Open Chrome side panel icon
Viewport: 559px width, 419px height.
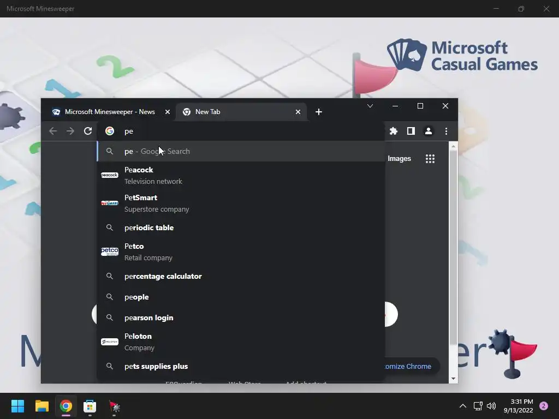click(411, 131)
